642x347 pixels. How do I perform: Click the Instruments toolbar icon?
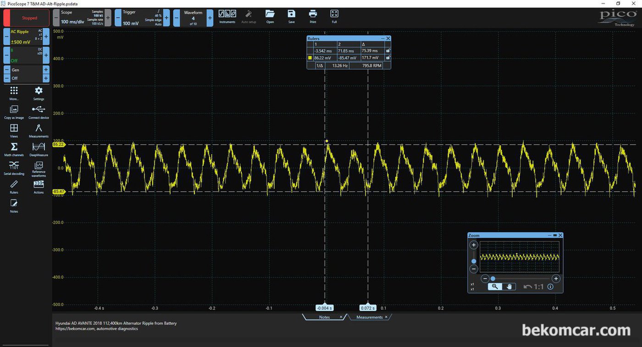[227, 16]
